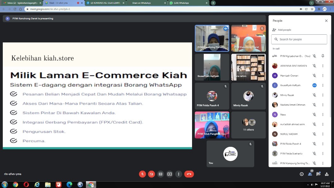
Task: Select the Mimiy Razak tile
Action: (249, 96)
